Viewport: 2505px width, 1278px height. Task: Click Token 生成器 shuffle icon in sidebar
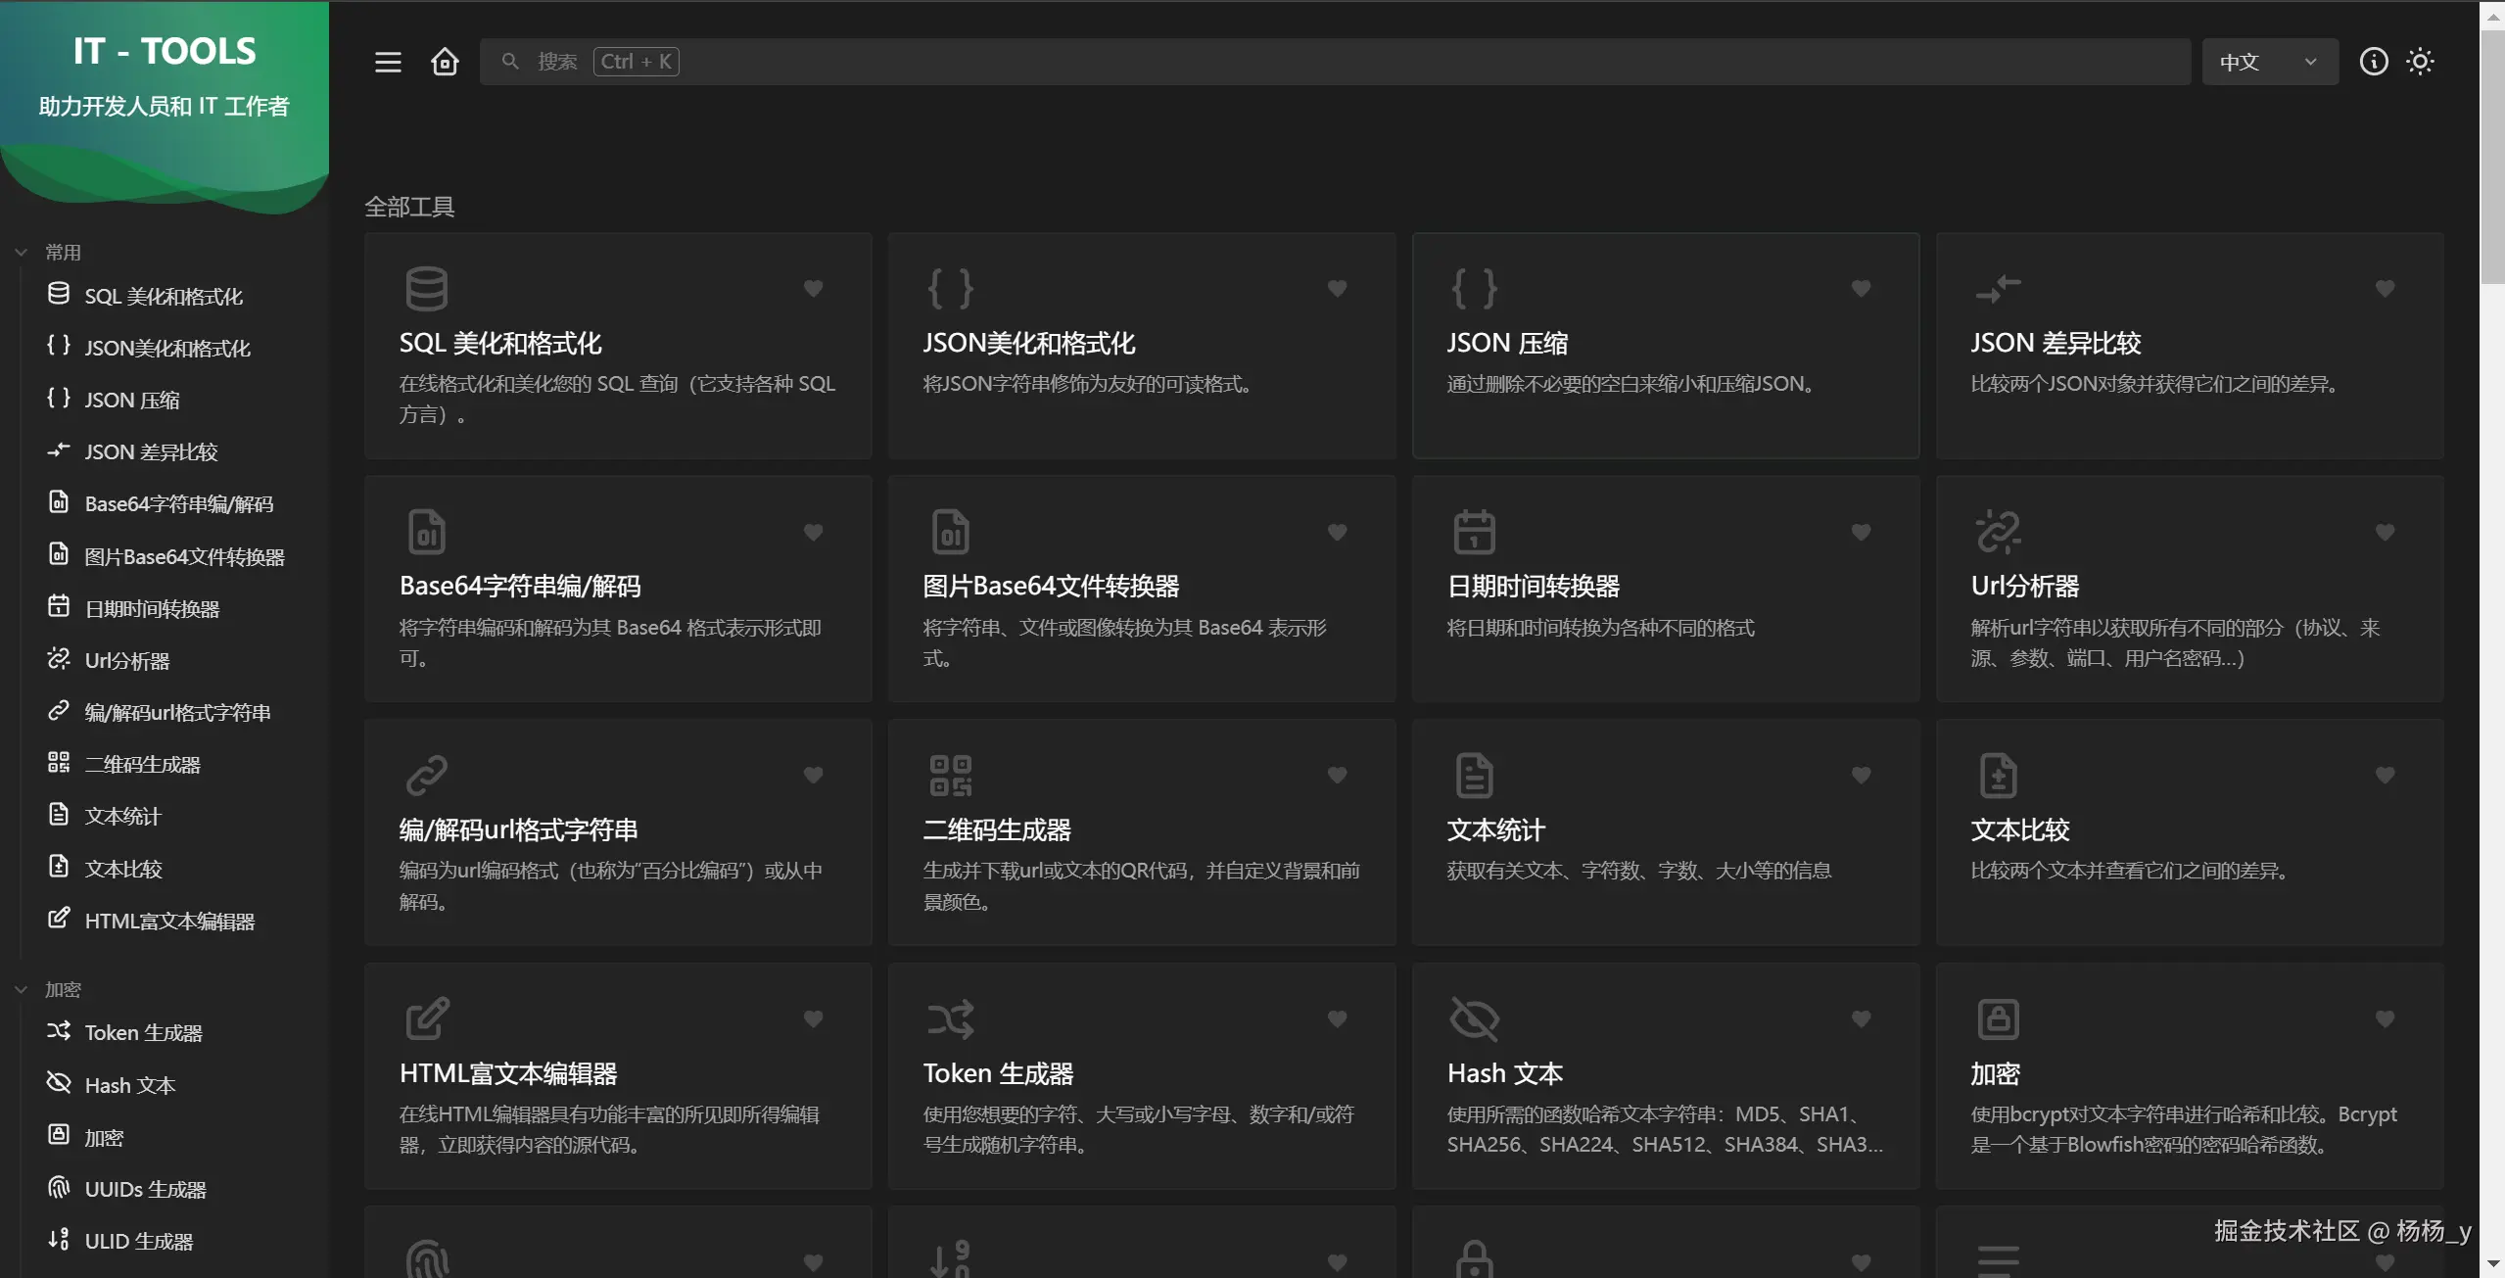[x=59, y=1031]
